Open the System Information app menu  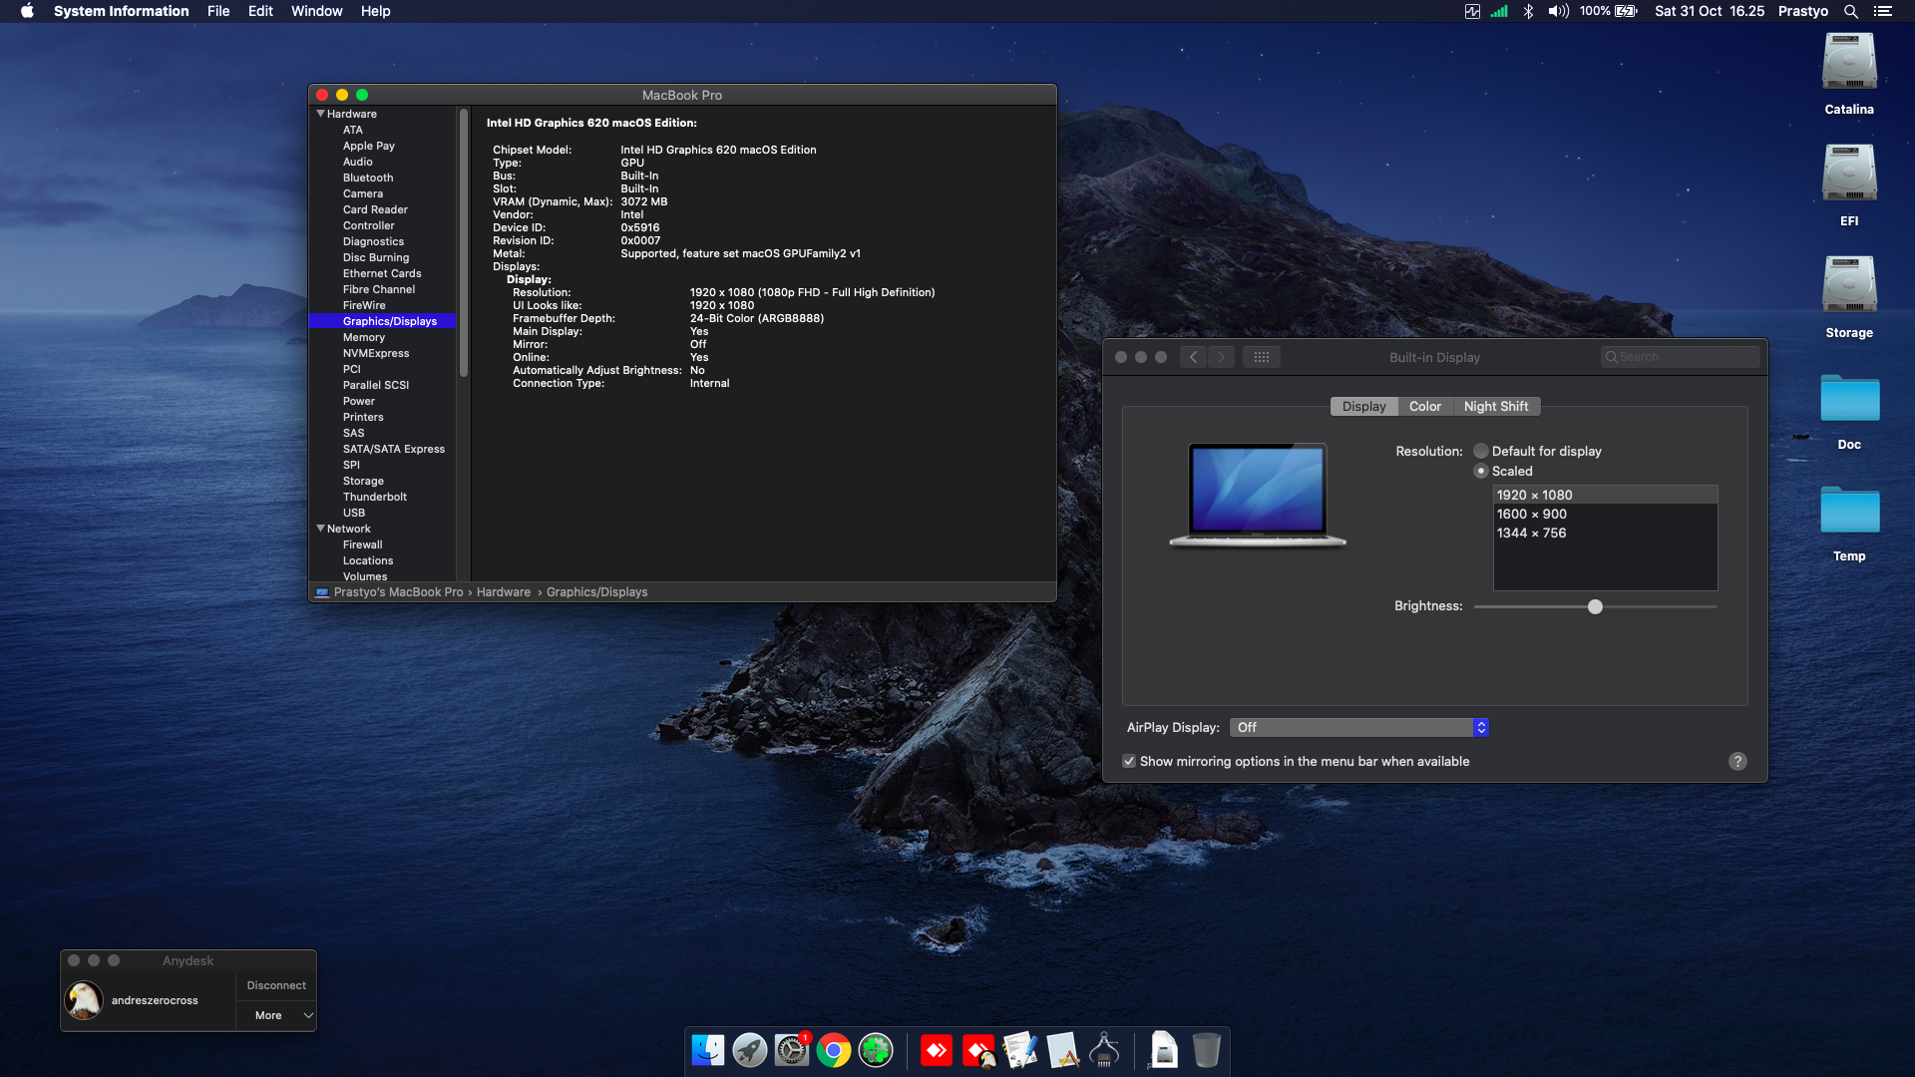coord(121,11)
